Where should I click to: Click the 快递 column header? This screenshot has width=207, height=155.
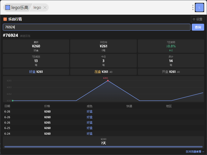click(129, 106)
